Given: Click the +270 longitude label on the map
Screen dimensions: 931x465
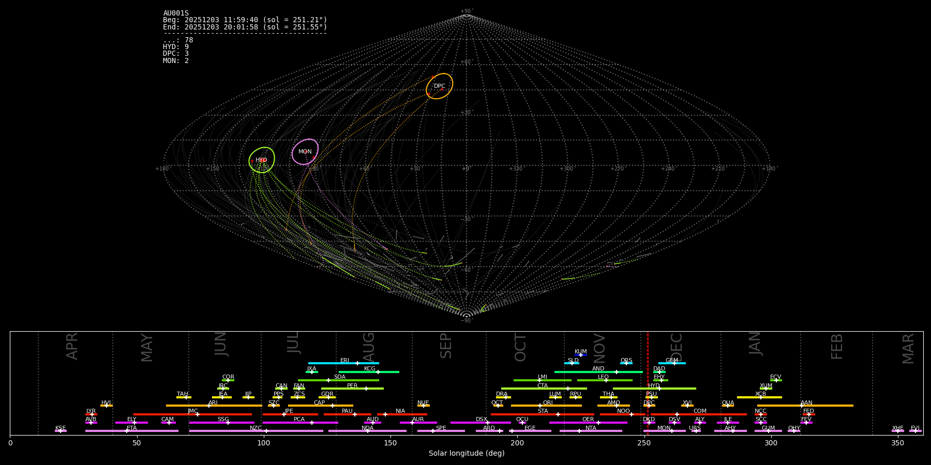Looking at the screenshot, I should coord(617,169).
